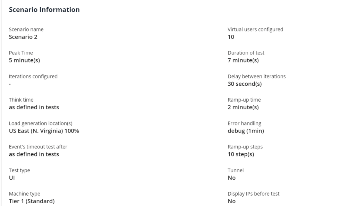Click the Peak Time value 5 minute(s)
This screenshot has height=206, width=340.
pos(24,60)
